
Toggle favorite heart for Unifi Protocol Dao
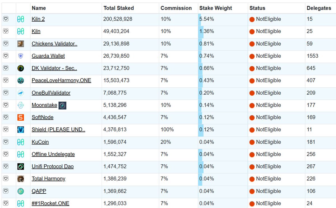pyautogui.click(x=6, y=166)
